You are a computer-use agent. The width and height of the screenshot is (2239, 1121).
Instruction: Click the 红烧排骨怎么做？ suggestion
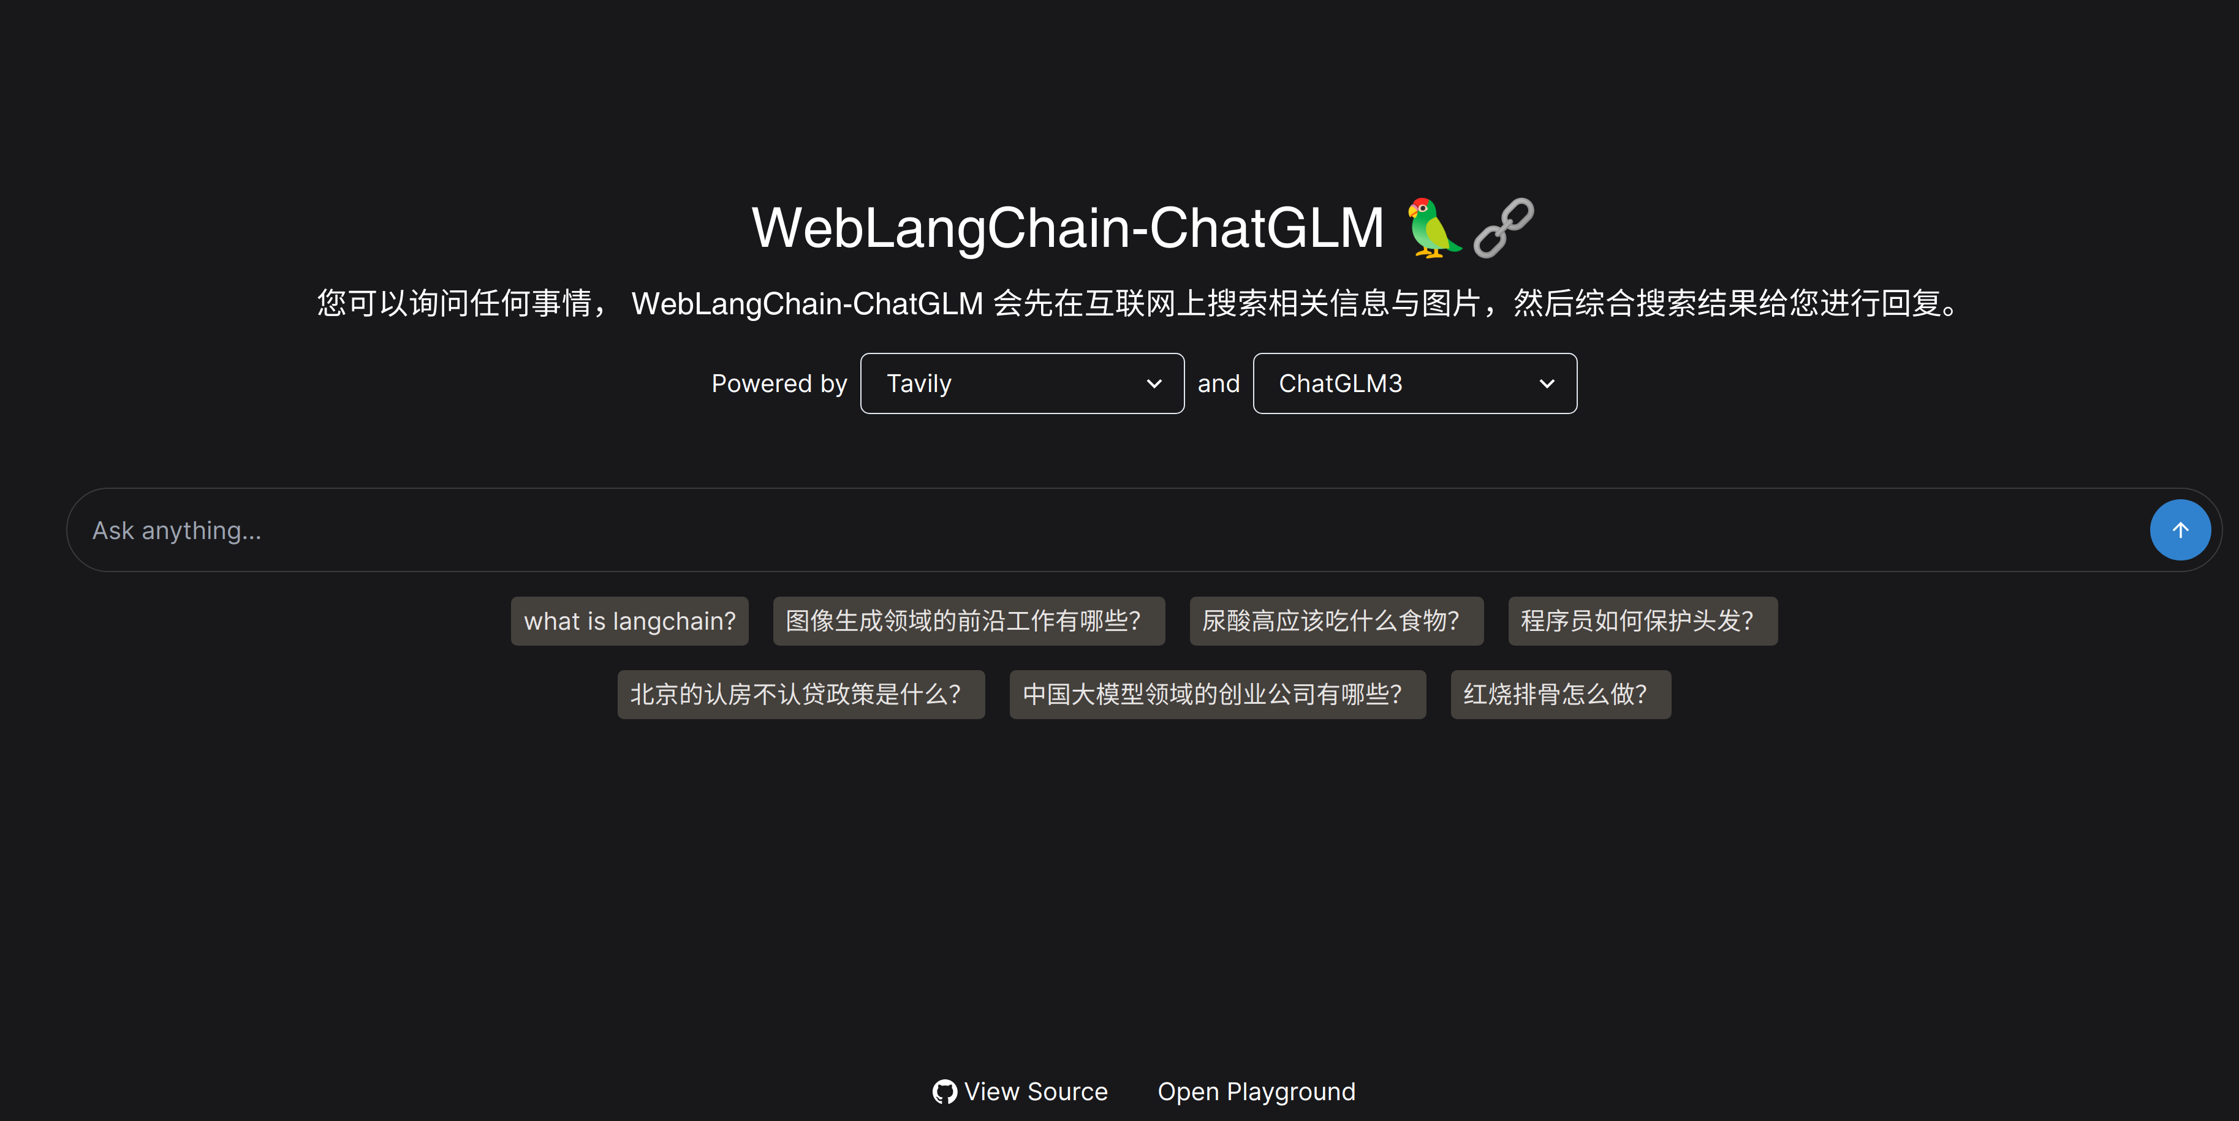(x=1557, y=693)
